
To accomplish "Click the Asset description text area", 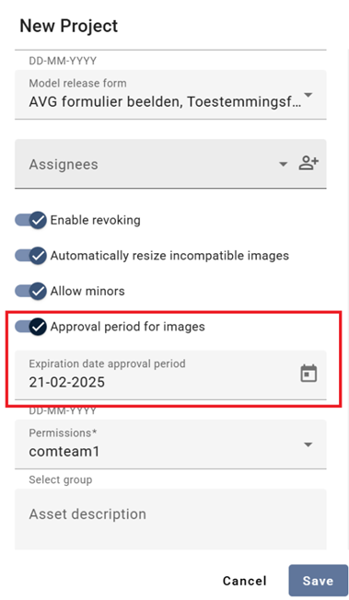I will [170, 519].
